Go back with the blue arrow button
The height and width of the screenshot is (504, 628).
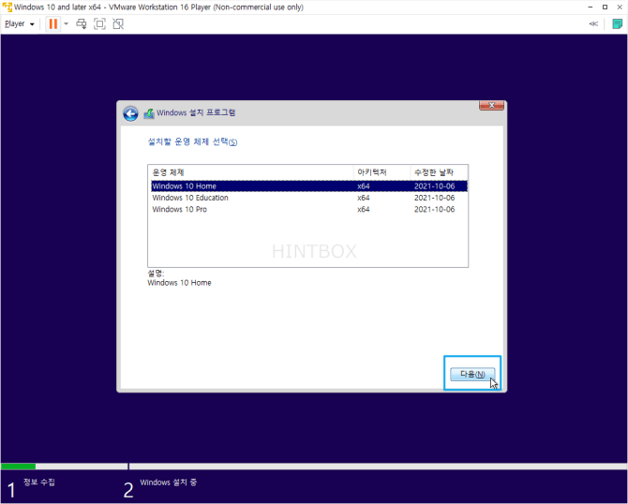[130, 113]
